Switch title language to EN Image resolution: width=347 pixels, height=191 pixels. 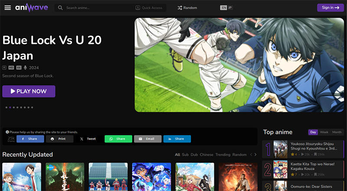coord(223,8)
